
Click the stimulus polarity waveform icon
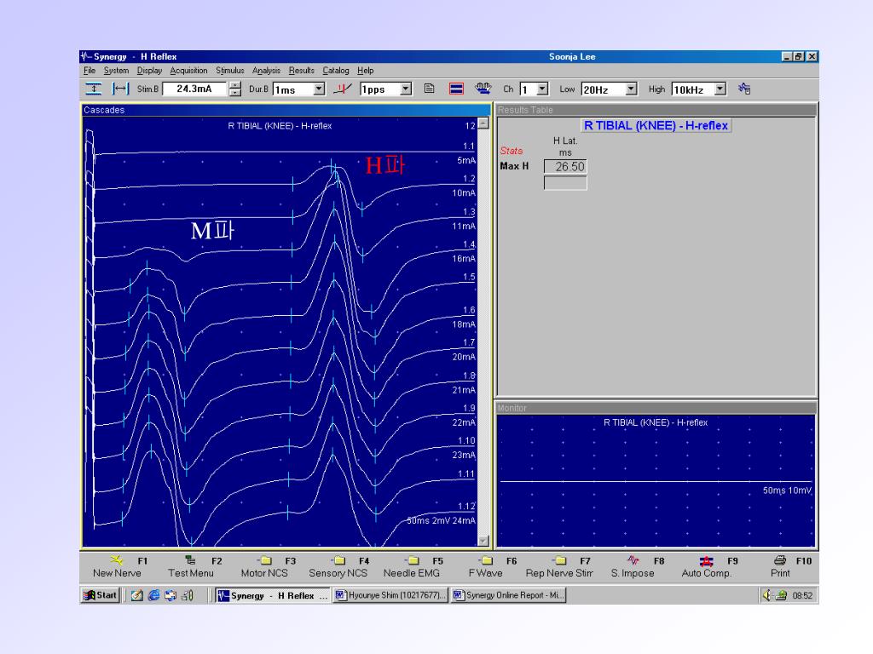click(x=343, y=89)
